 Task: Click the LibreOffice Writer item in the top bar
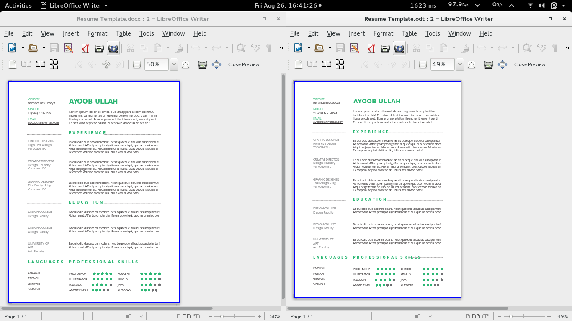(x=74, y=5)
